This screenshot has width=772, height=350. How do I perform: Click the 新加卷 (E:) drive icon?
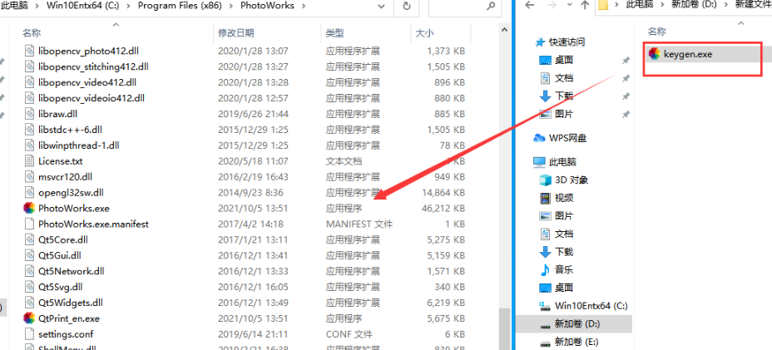click(545, 342)
